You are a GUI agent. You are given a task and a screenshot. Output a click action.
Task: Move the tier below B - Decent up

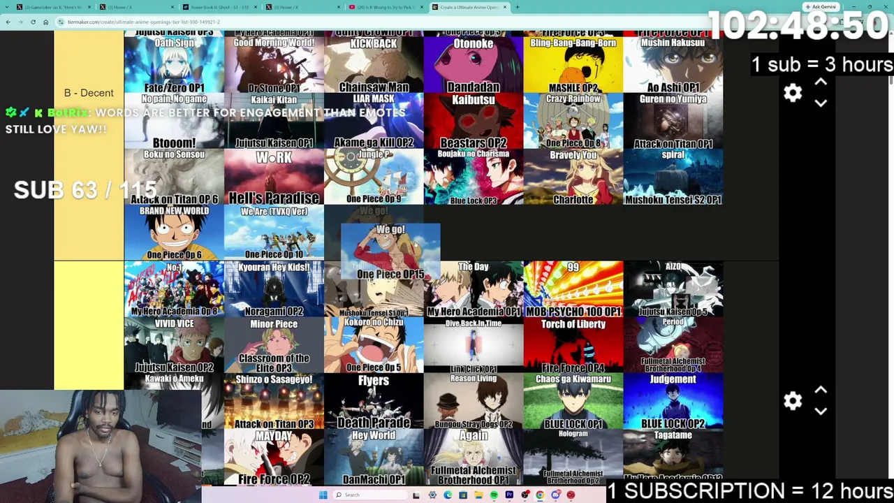point(821,391)
